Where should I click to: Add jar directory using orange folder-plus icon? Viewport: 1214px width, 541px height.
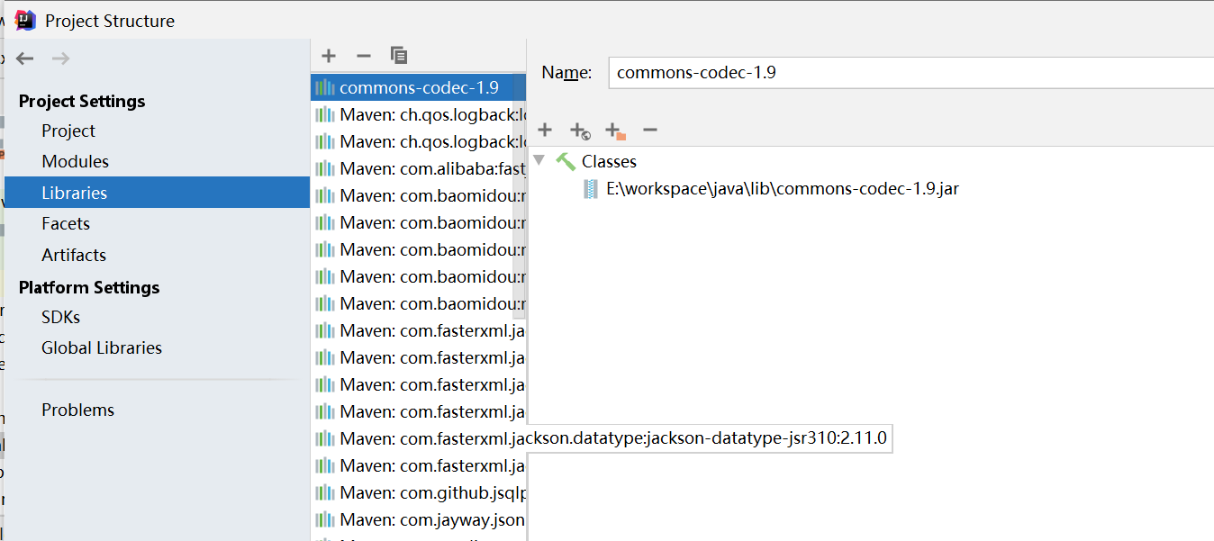tap(614, 130)
